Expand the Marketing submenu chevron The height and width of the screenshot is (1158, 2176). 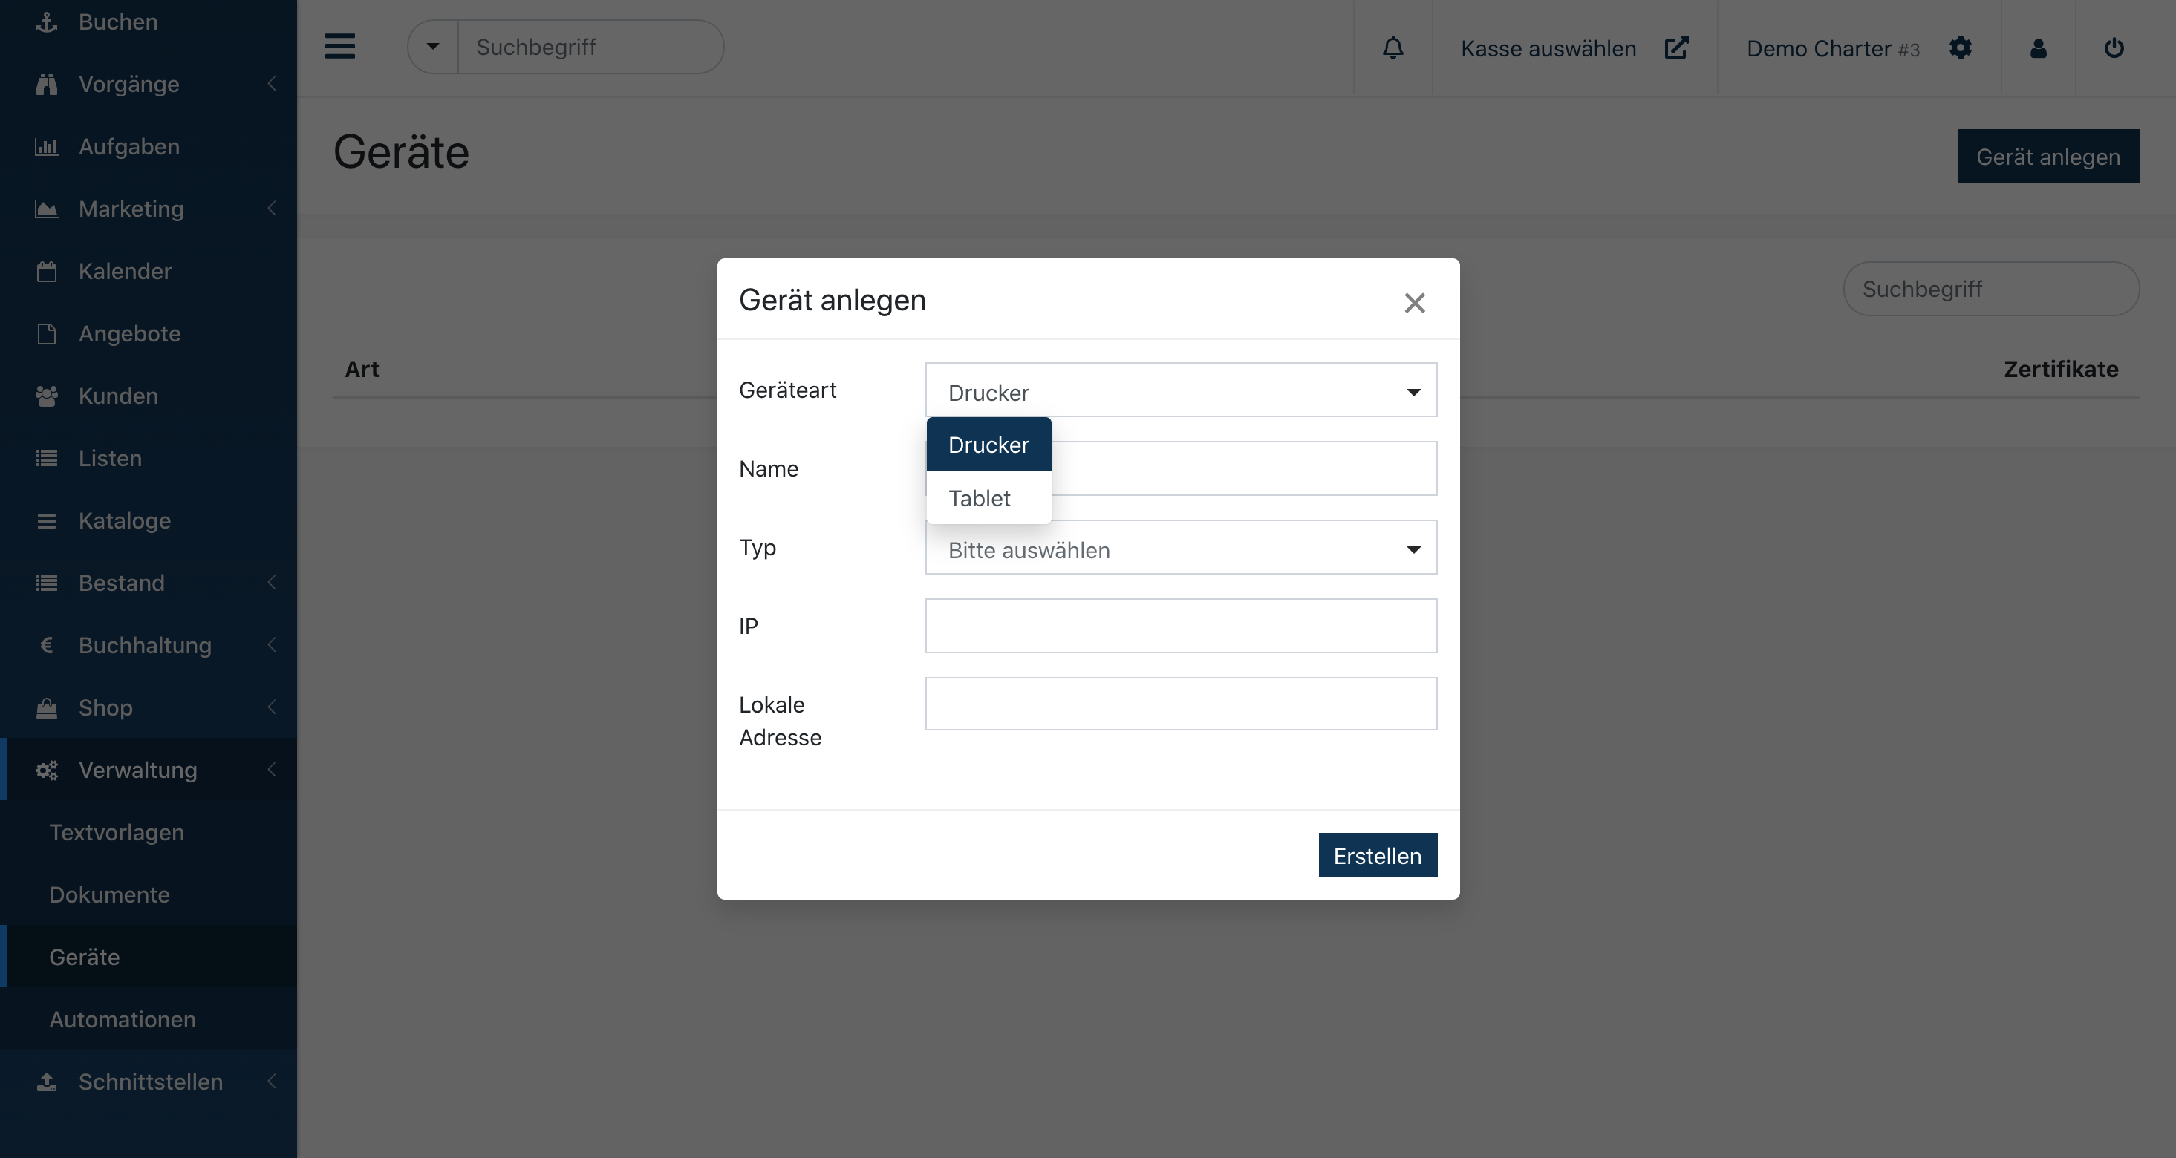(271, 209)
